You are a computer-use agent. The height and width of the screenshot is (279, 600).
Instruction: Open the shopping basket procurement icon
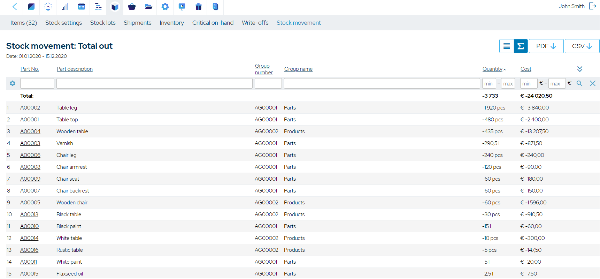point(132,7)
